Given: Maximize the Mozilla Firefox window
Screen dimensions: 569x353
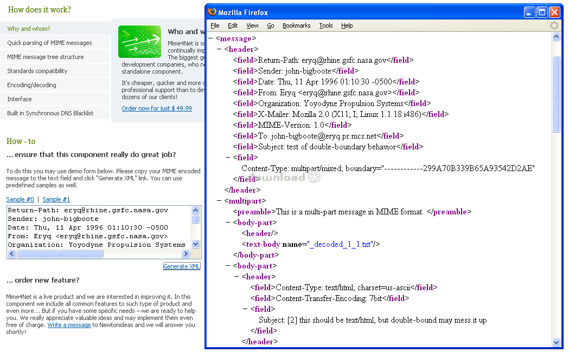Looking at the screenshot, I should (x=542, y=12).
